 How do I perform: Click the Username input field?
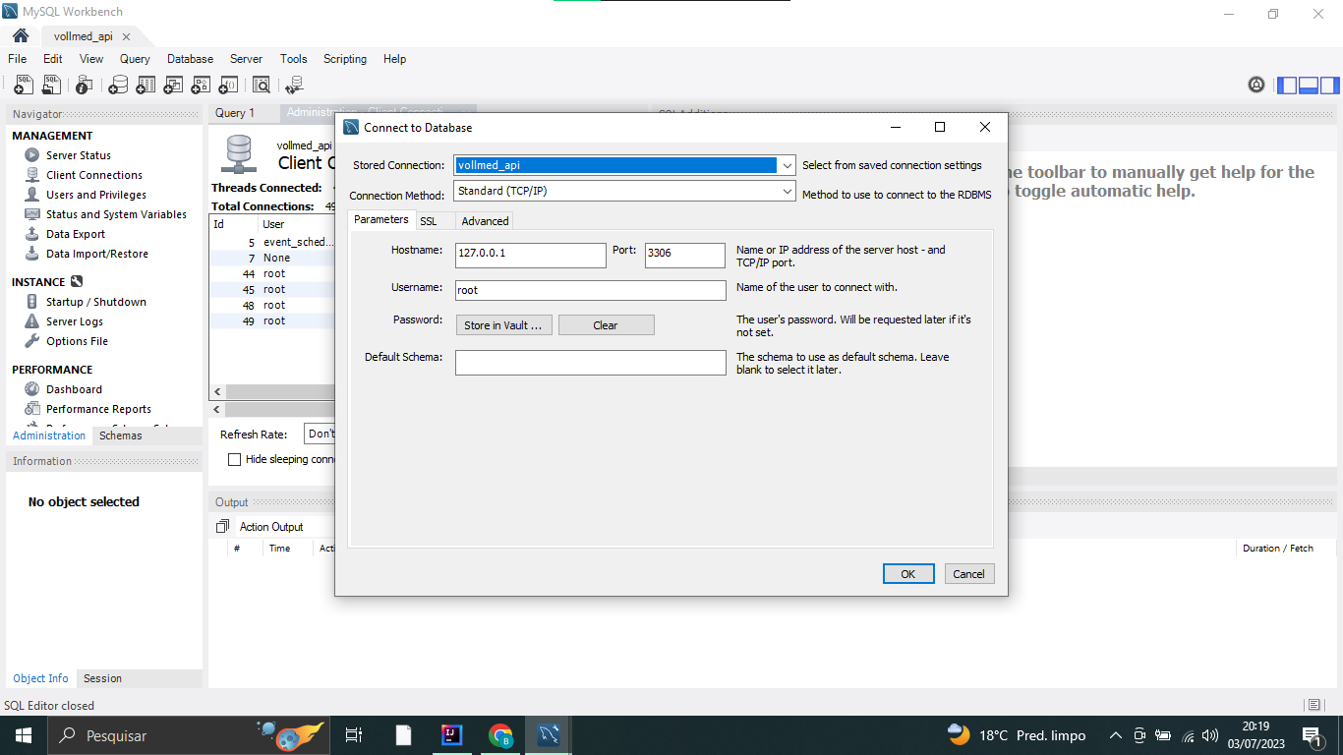(591, 290)
